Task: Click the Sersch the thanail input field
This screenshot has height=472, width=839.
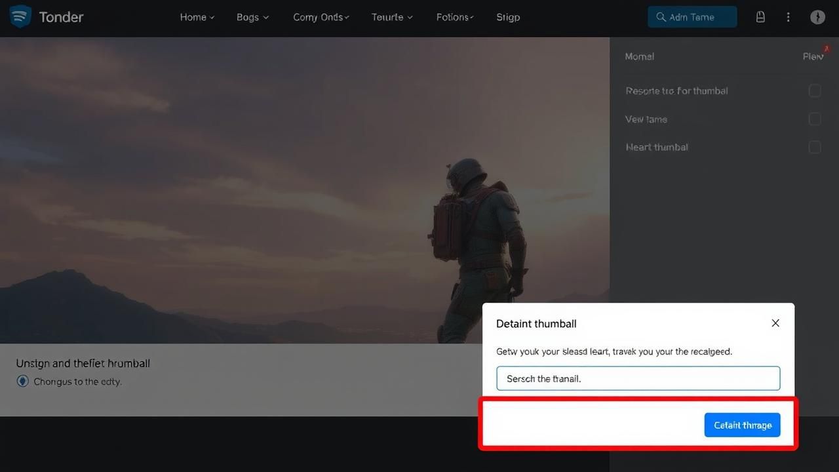Action: pos(638,378)
